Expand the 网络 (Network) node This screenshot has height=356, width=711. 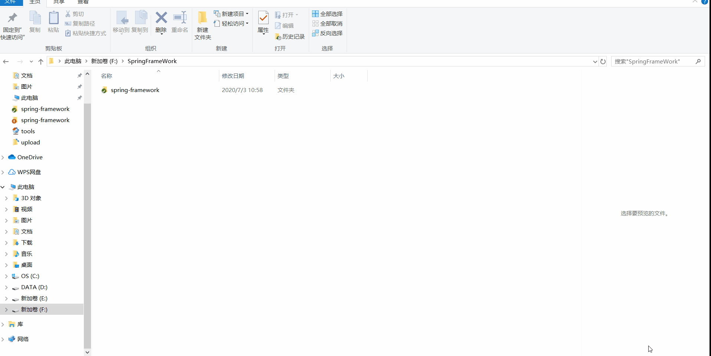(3, 339)
